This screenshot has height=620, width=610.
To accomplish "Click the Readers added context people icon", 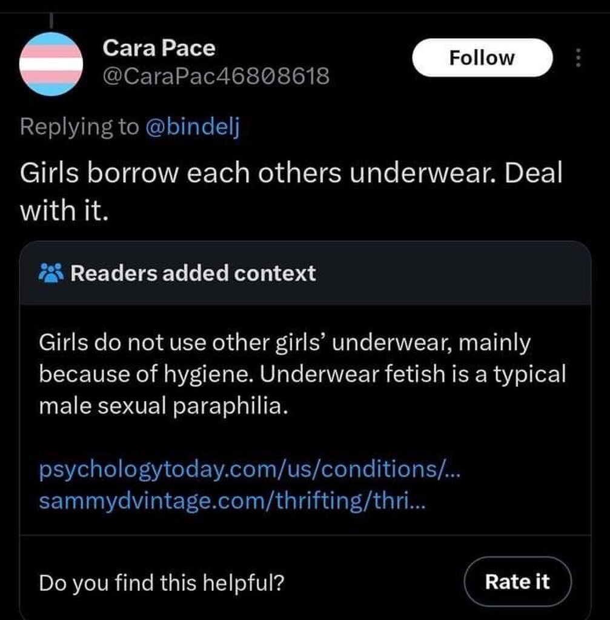I will click(51, 273).
